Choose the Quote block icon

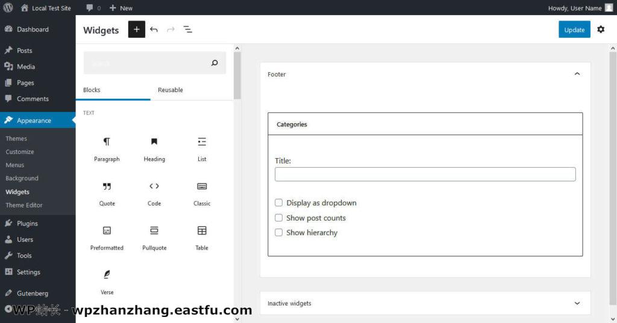(107, 186)
